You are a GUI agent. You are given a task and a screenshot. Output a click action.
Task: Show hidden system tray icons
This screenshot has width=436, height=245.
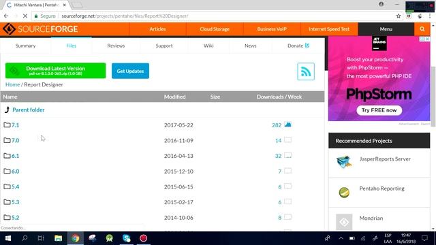[x=341, y=238]
